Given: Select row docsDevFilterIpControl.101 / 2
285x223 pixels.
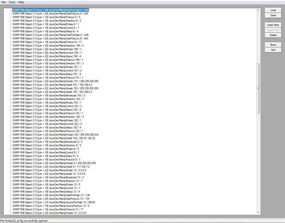Looking at the screenshot, I should (x=47, y=70).
